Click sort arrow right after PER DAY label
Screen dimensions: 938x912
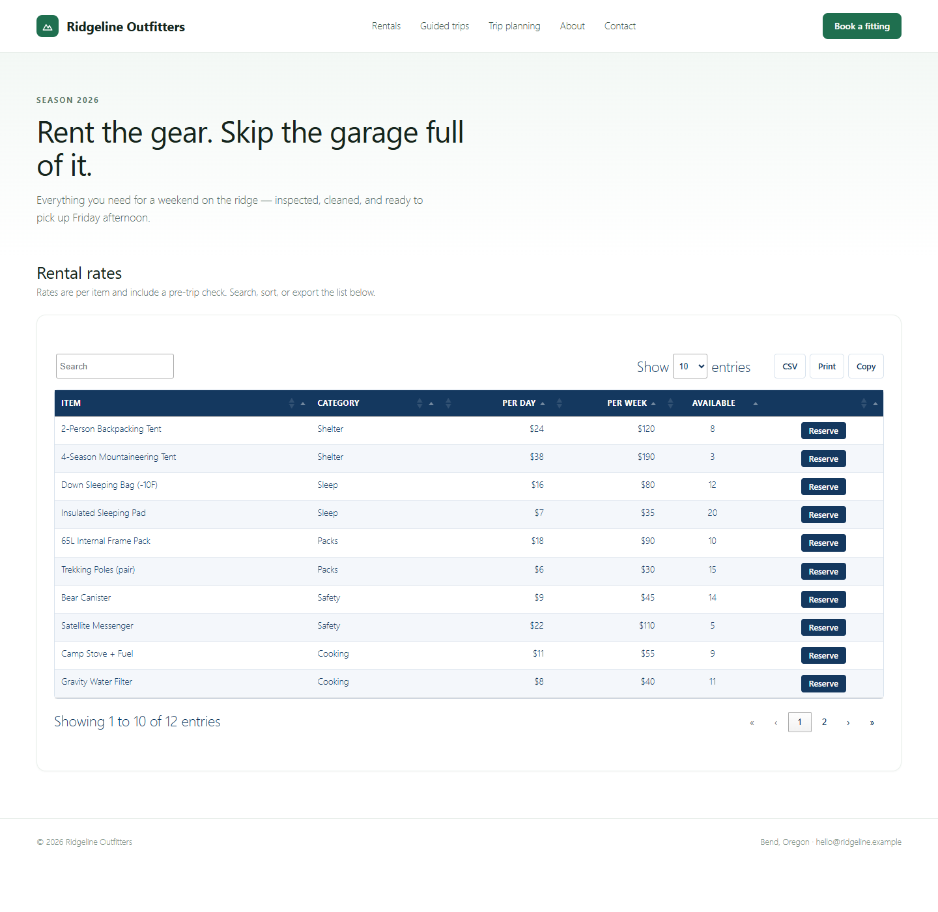coord(543,403)
